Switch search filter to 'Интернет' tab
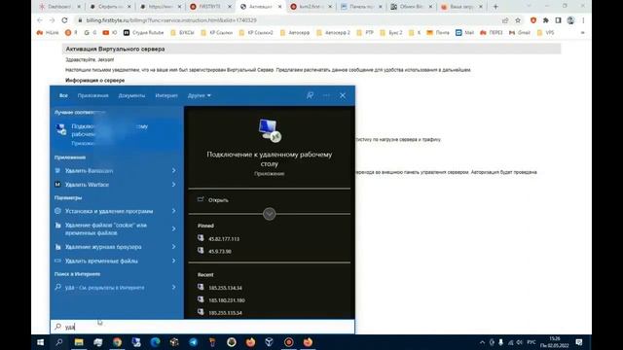The image size is (623, 350). [x=166, y=95]
